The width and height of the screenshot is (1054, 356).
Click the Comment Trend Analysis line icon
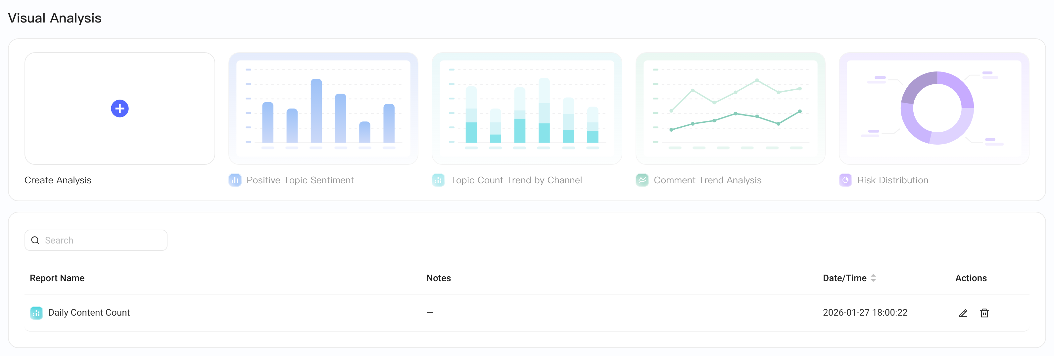(x=642, y=180)
